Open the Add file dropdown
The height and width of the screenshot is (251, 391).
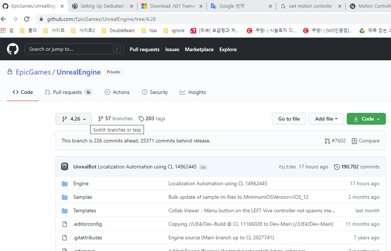coord(326,119)
